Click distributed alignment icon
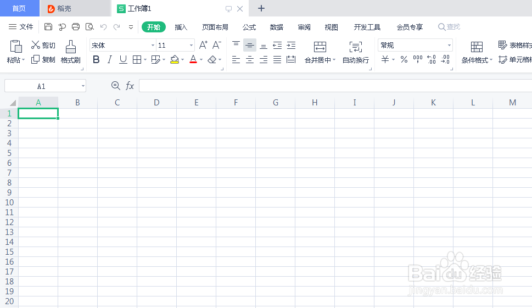The image size is (532, 308). (x=291, y=60)
